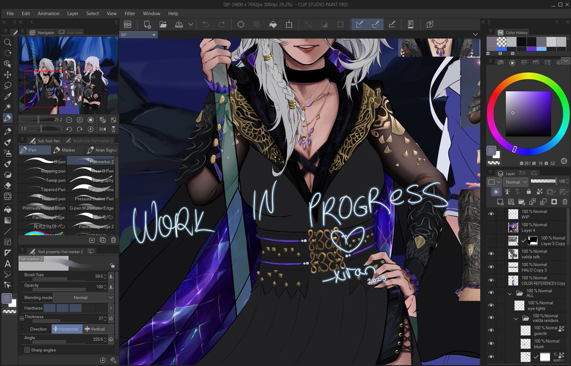Open Clip Studio support help icon
The image size is (571, 366).
pos(430,24)
